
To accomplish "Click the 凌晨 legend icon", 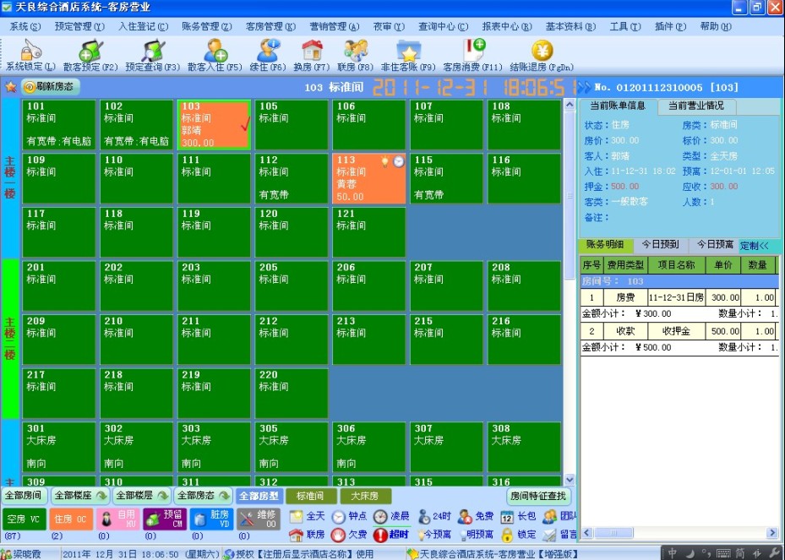I will coord(380,516).
